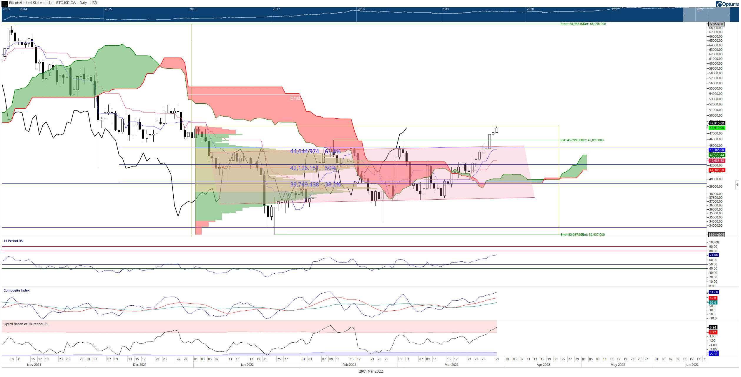741x377 pixels.
Task: Open the chart menu icon beside the title
Action: click(5, 4)
